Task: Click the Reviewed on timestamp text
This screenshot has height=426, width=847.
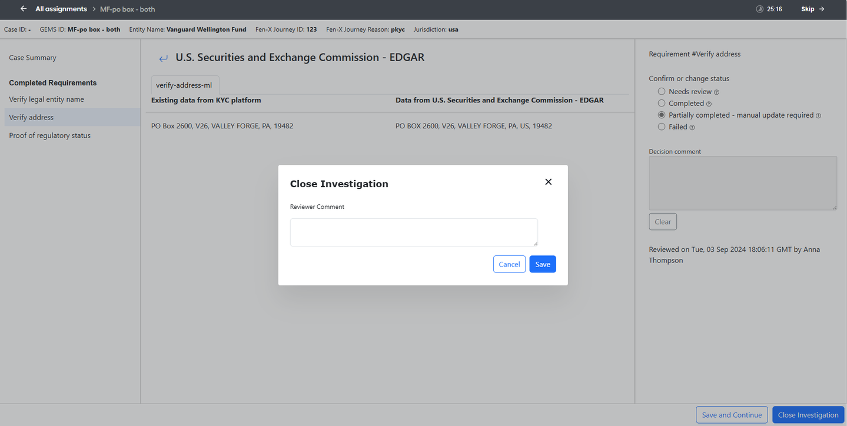Action: (x=735, y=255)
